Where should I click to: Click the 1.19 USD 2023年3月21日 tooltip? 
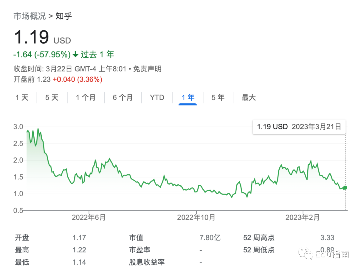299,127
